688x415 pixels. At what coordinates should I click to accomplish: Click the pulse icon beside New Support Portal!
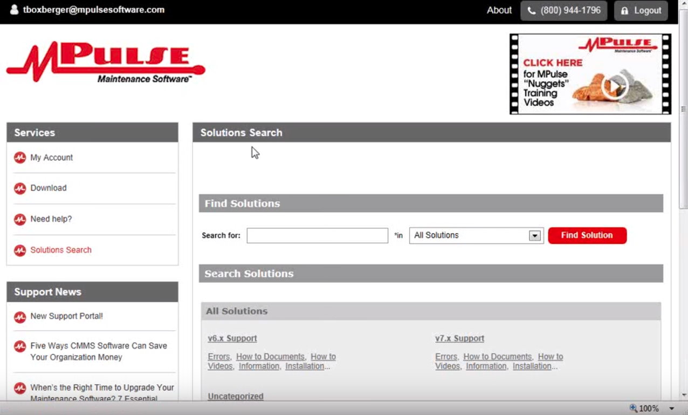[x=20, y=317]
